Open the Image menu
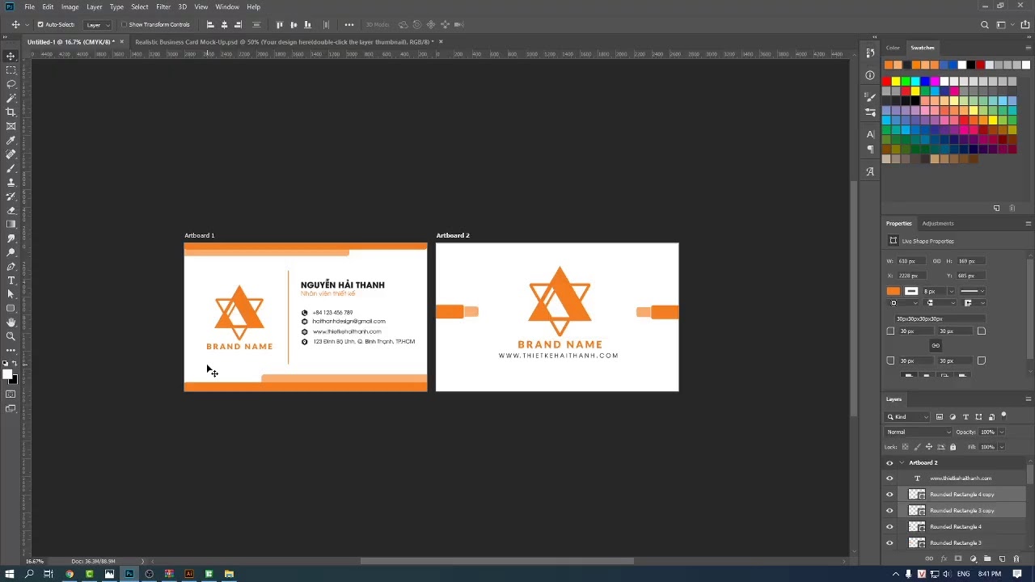The image size is (1035, 582). click(70, 6)
